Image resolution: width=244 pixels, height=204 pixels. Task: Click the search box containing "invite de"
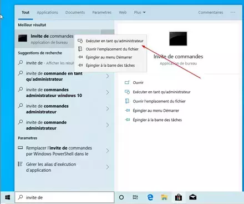pos(64,197)
